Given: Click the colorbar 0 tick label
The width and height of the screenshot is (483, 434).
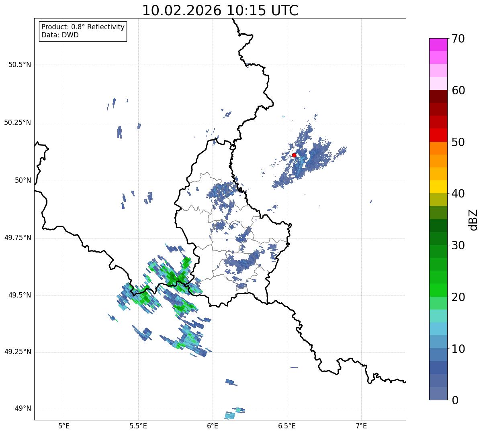Looking at the screenshot, I should (x=455, y=400).
